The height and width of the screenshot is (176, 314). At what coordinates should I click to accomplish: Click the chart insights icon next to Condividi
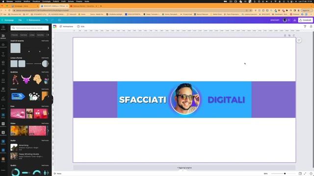[x=294, y=20]
